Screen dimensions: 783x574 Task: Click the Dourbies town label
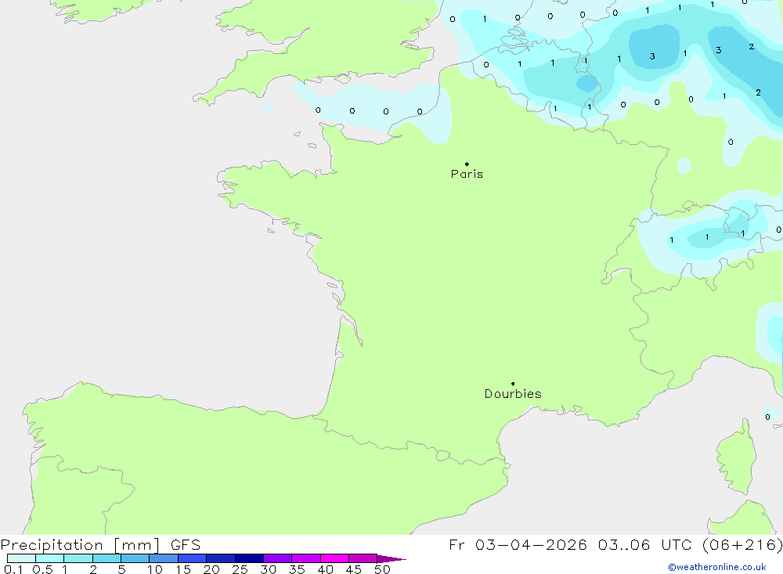(513, 394)
